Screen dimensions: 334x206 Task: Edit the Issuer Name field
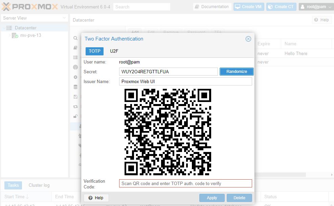coord(185,81)
